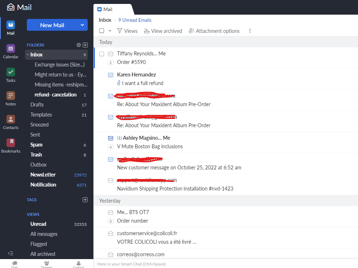Open the Contacts app icon in sidebar
This screenshot has height=268, width=358.
point(10,119)
